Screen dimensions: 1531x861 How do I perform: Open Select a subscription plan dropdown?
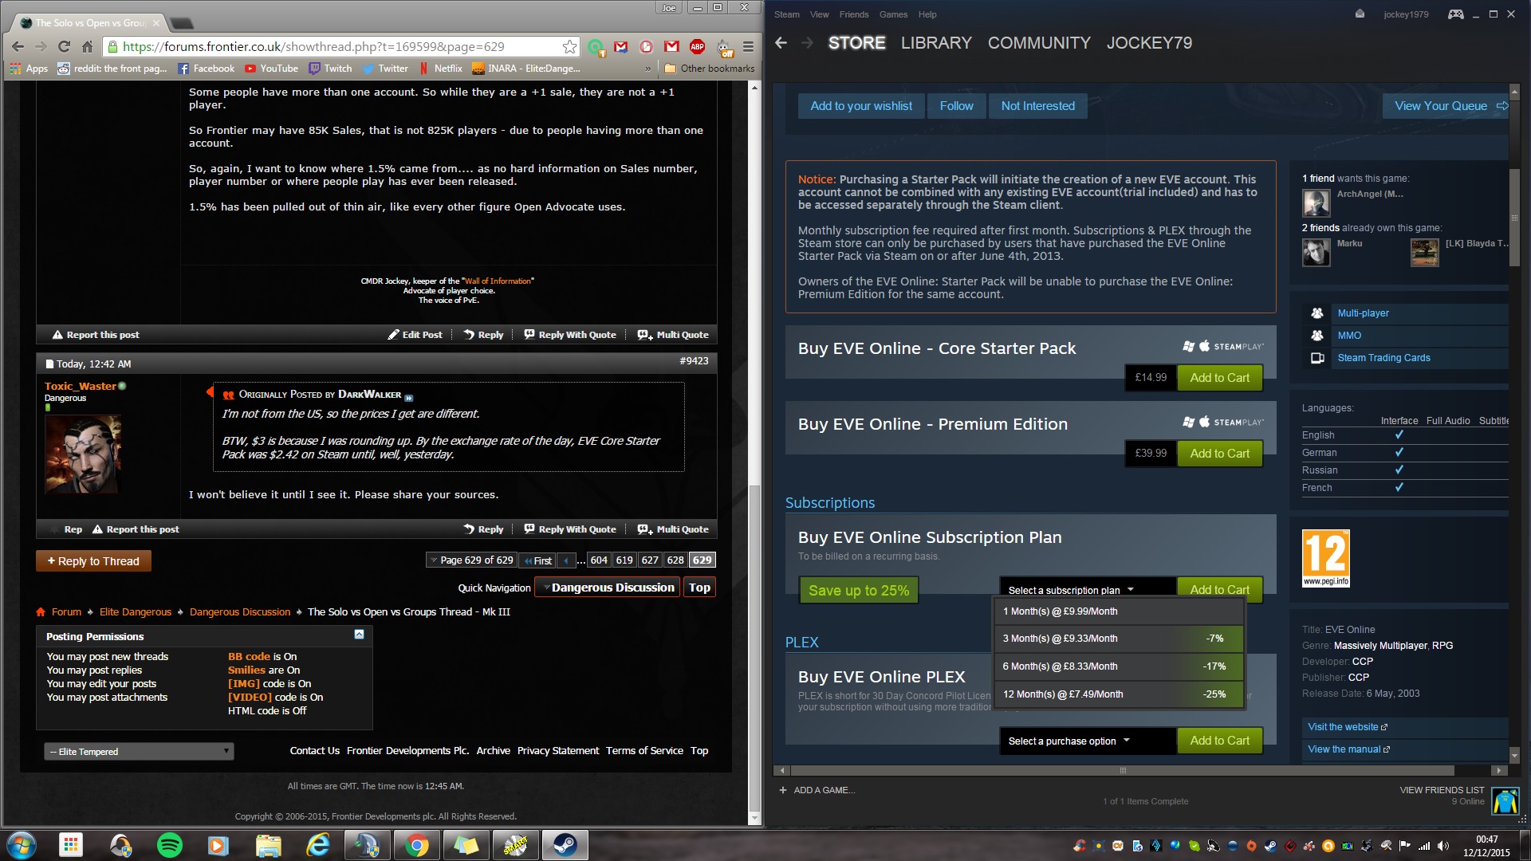[x=1088, y=590]
